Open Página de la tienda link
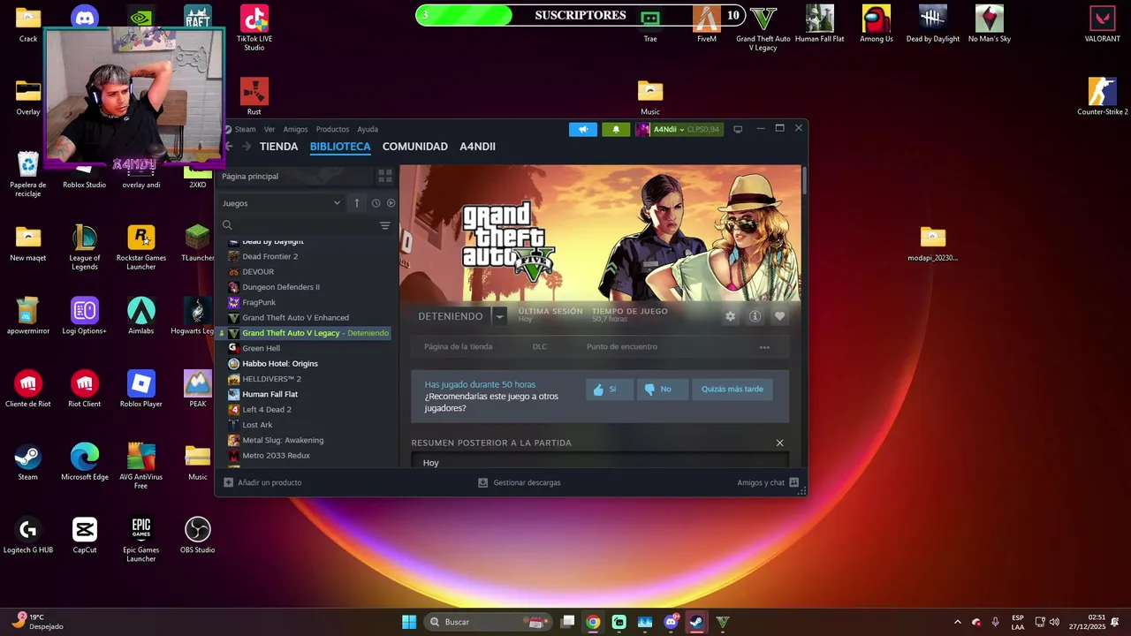This screenshot has height=636, width=1131. pos(458,347)
